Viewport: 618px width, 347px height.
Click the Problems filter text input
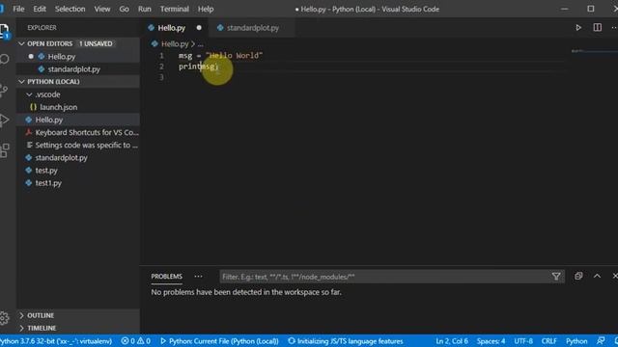tap(385, 277)
